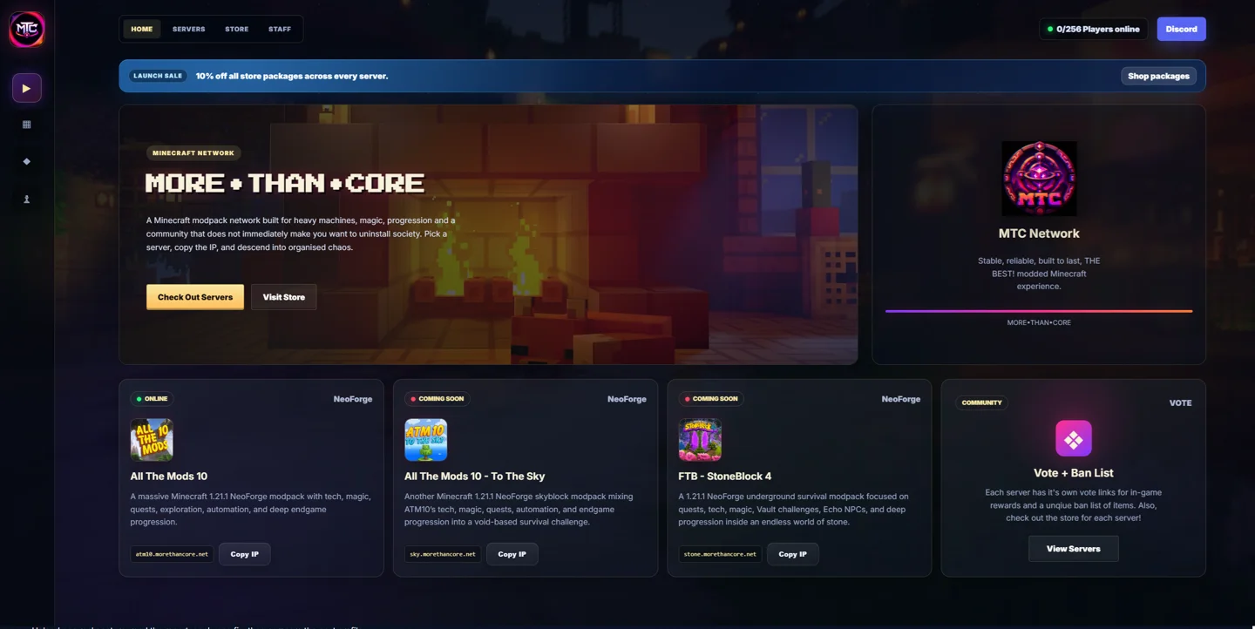1255x629 pixels.
Task: Click the Visit Store button
Action: [x=284, y=297]
